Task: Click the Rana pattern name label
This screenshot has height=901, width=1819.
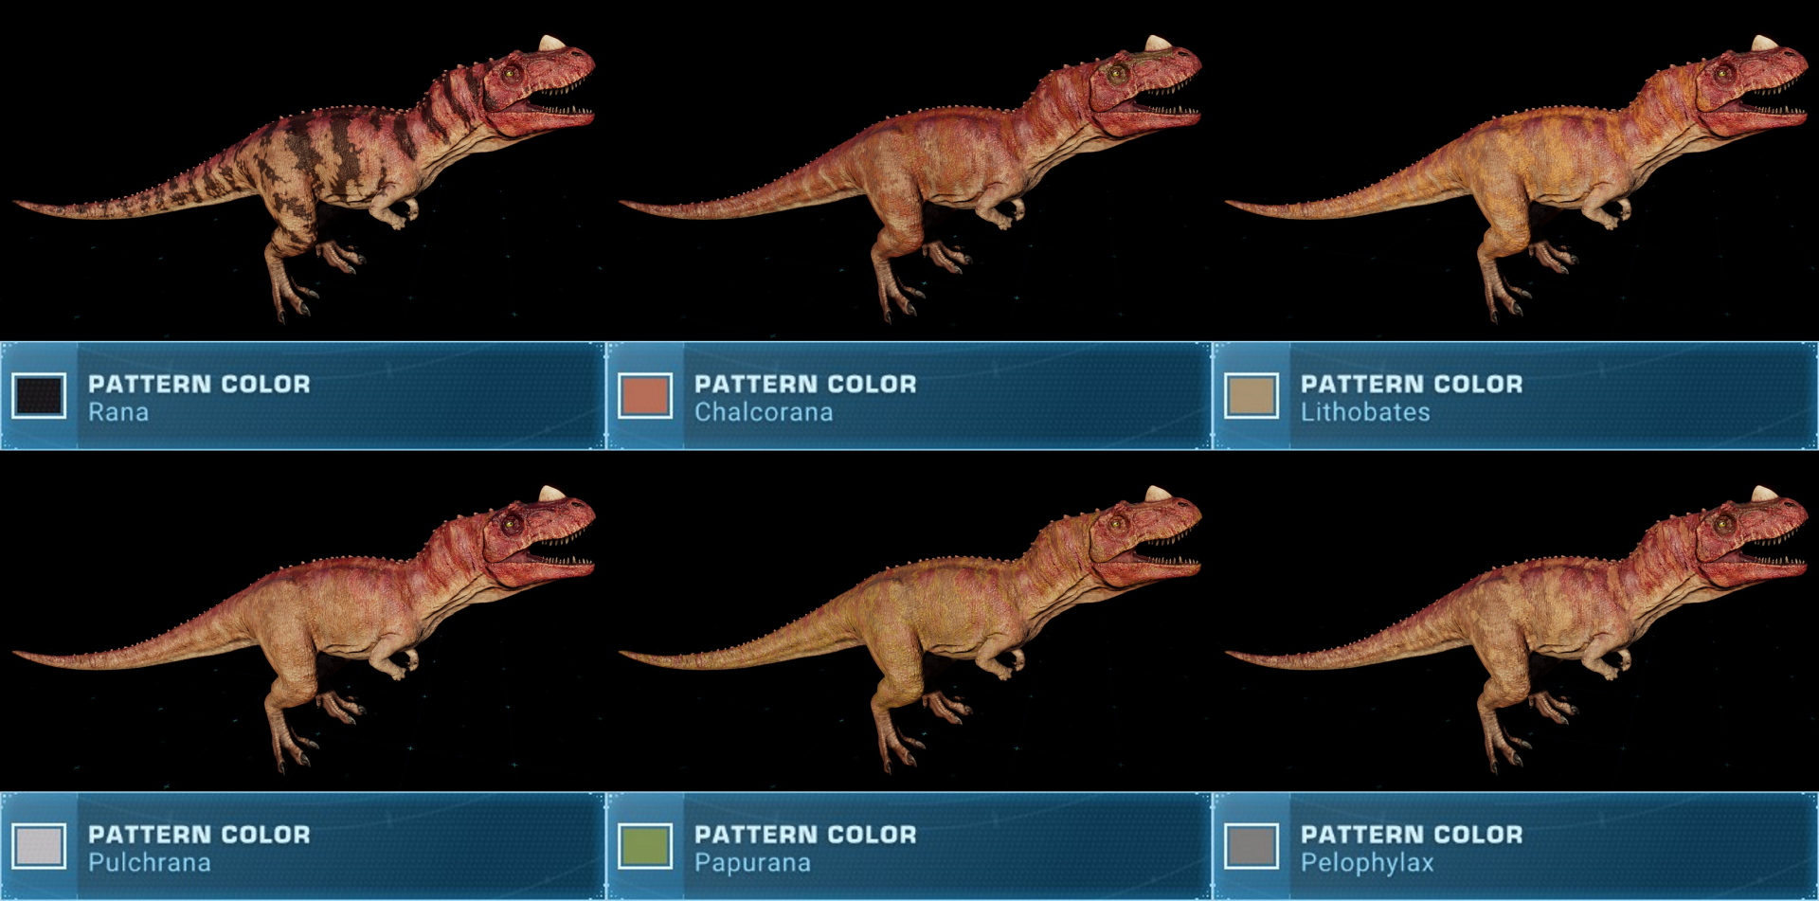Action: coord(118,413)
